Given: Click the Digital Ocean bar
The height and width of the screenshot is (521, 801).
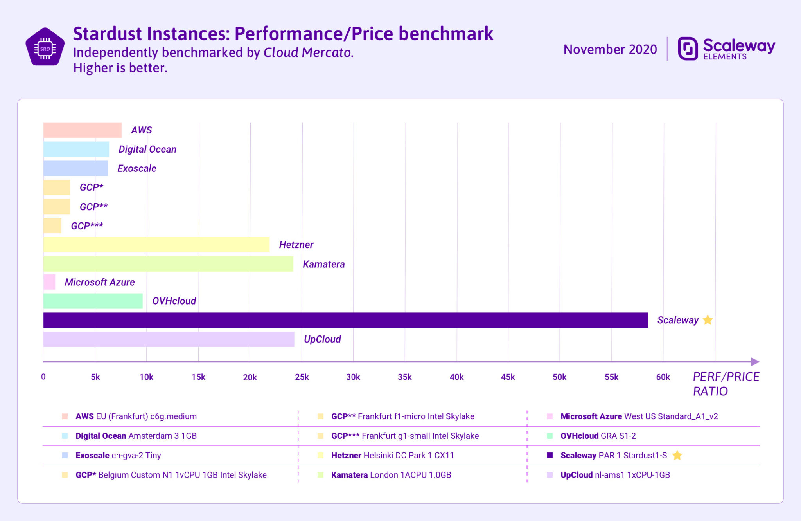Looking at the screenshot, I should point(76,149).
